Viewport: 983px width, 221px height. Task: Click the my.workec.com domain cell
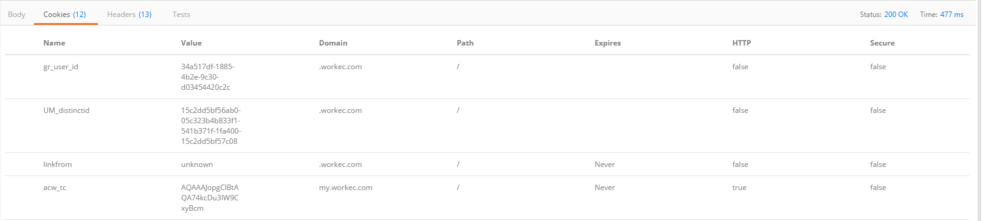[x=345, y=188]
